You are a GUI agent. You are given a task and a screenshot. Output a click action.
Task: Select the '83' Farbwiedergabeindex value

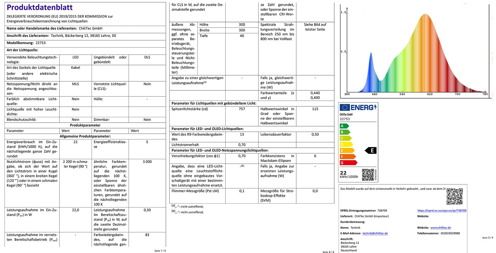point(147,235)
